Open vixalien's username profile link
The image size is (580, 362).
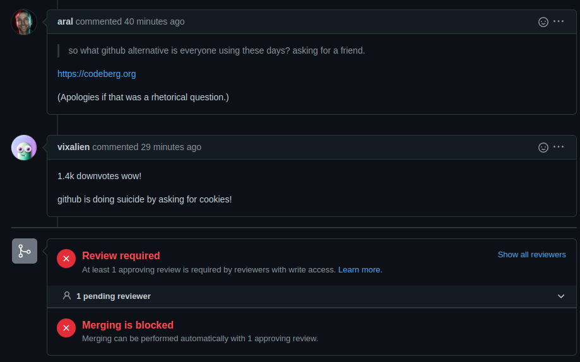pyautogui.click(x=74, y=147)
